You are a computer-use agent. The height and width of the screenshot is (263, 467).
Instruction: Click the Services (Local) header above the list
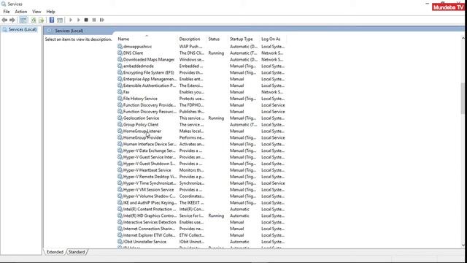click(x=69, y=31)
